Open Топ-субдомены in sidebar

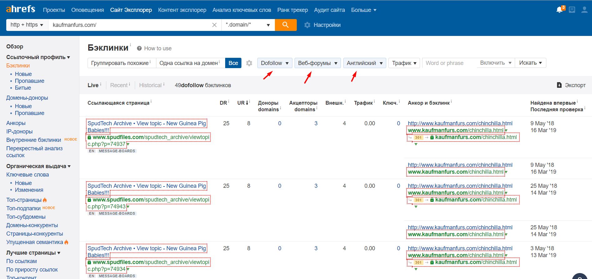point(26,217)
